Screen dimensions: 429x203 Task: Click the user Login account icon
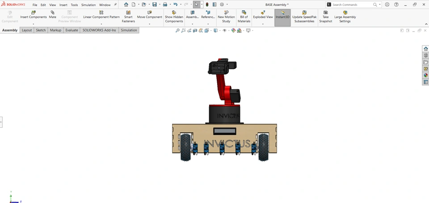[387, 4]
